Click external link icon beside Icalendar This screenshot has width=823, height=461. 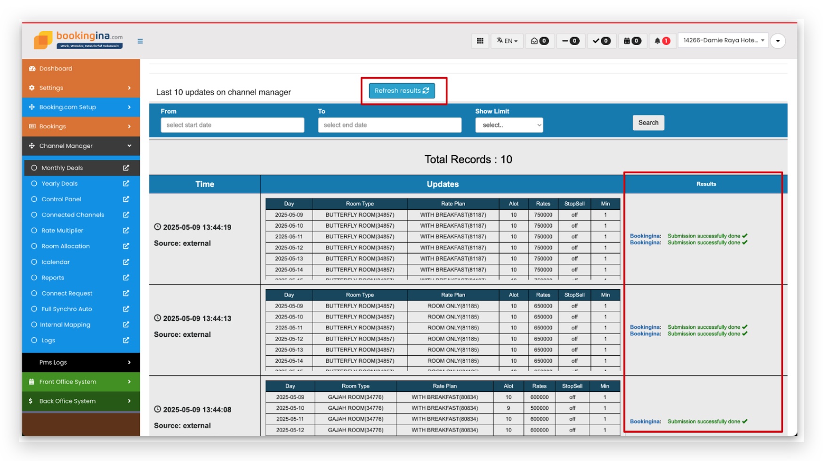point(126,262)
